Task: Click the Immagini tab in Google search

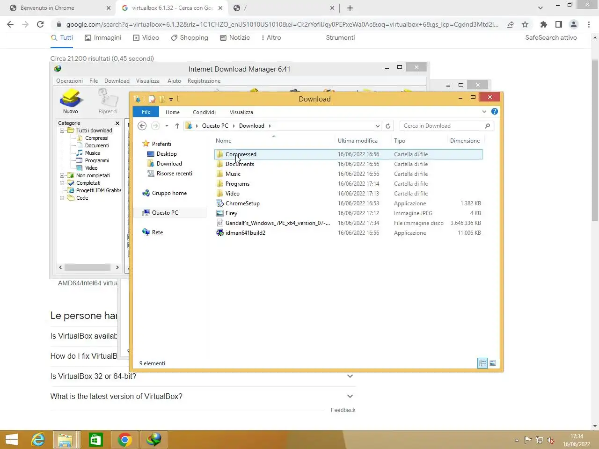Action: pyautogui.click(x=103, y=37)
